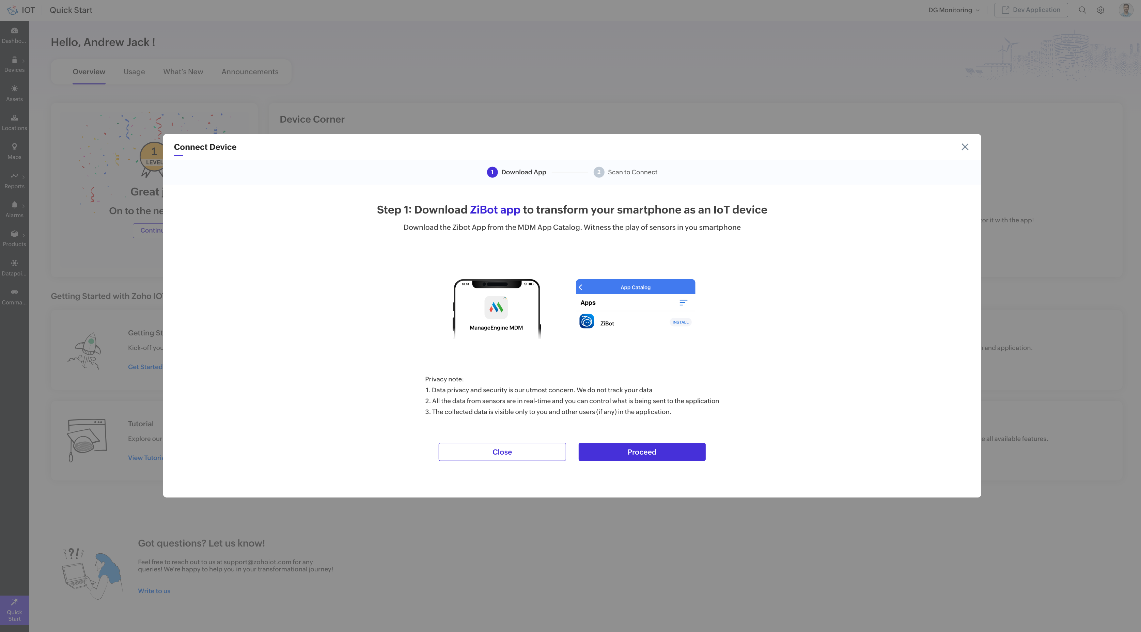Click the ZiBot app icon

coord(587,321)
